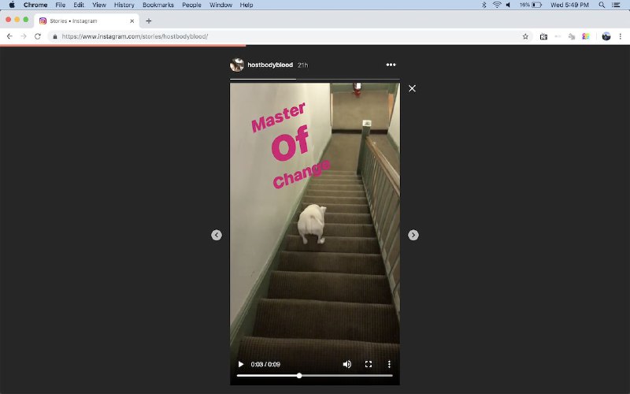Enter fullscreen video mode
The height and width of the screenshot is (394, 630).
pyautogui.click(x=369, y=364)
